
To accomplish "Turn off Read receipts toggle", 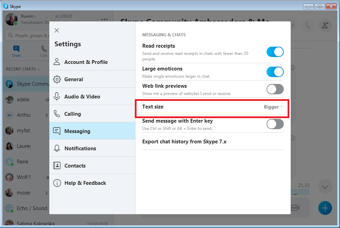I will pos(275,52).
